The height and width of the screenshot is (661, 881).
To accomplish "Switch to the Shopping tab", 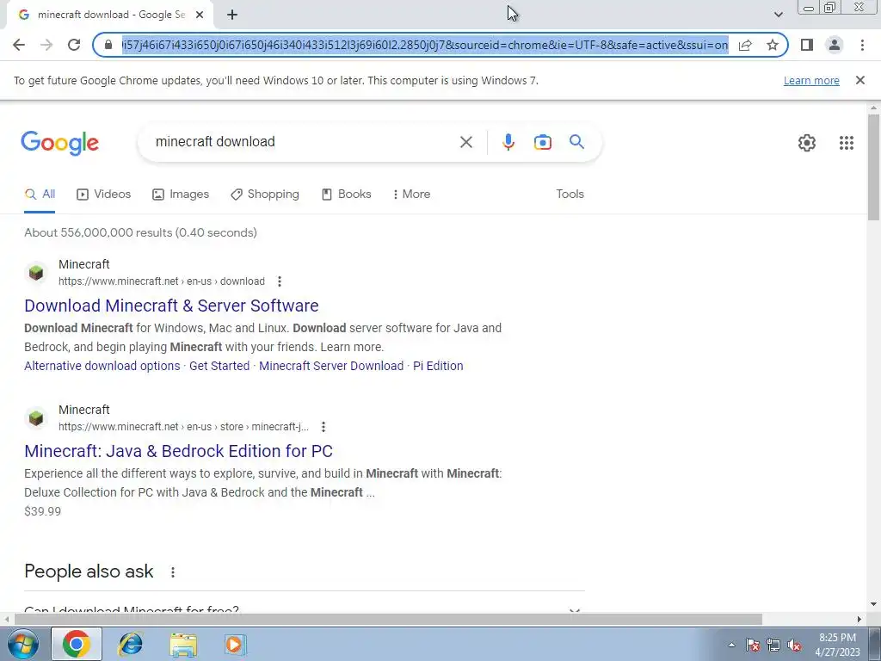I will pos(265,195).
